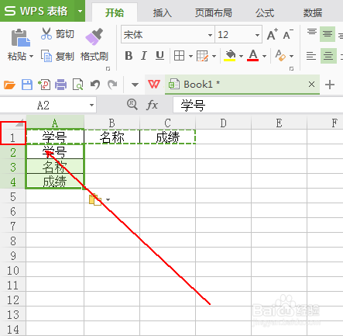Screen dimensions: 343x336
Task: Click the Name Box showing A2
Action: (x=43, y=106)
